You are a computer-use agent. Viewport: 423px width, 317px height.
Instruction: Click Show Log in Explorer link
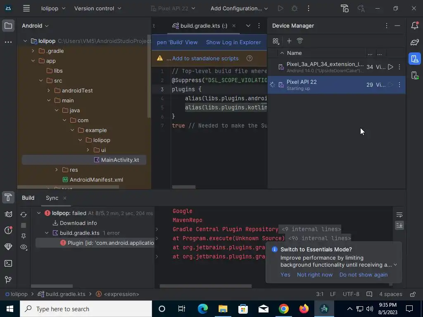233,43
